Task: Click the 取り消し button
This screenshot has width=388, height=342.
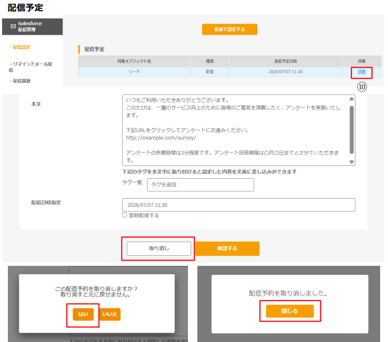Action: (159, 248)
